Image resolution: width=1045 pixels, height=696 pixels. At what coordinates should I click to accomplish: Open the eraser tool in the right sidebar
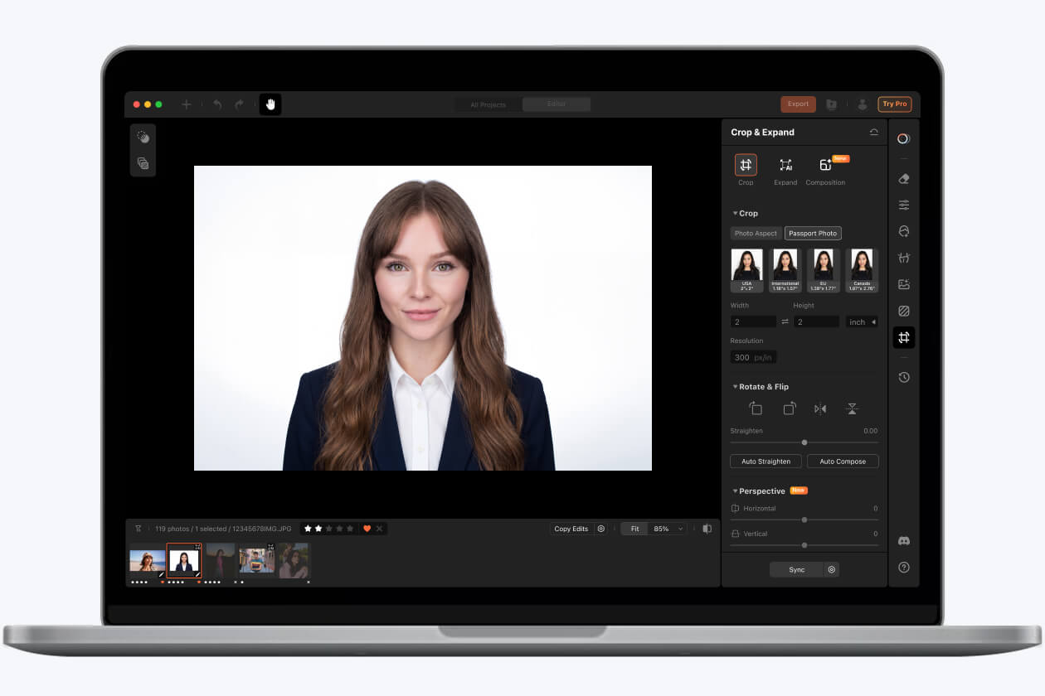point(904,178)
